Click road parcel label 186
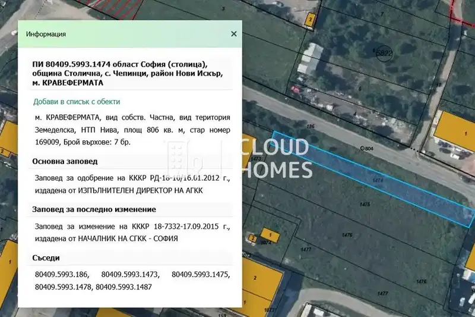The width and height of the screenshot is (475, 317). click(311, 126)
